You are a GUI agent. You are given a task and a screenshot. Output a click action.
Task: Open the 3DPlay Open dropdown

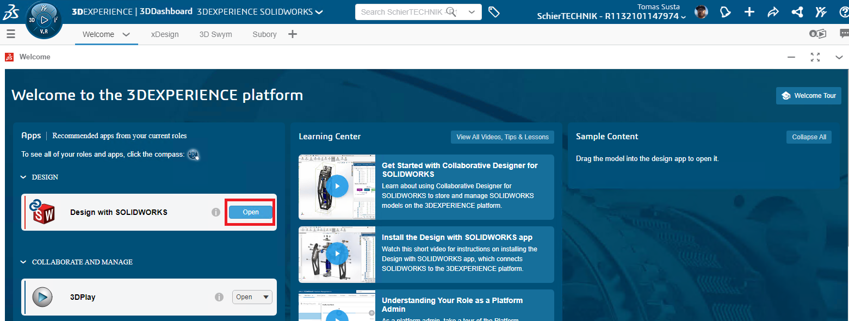252,297
